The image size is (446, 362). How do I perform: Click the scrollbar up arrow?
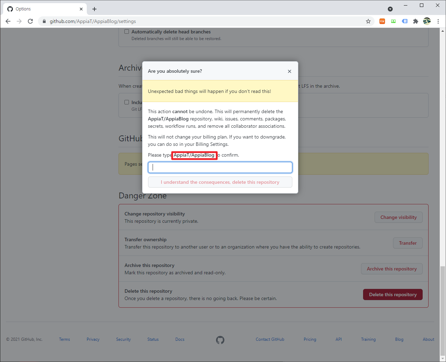443,31
